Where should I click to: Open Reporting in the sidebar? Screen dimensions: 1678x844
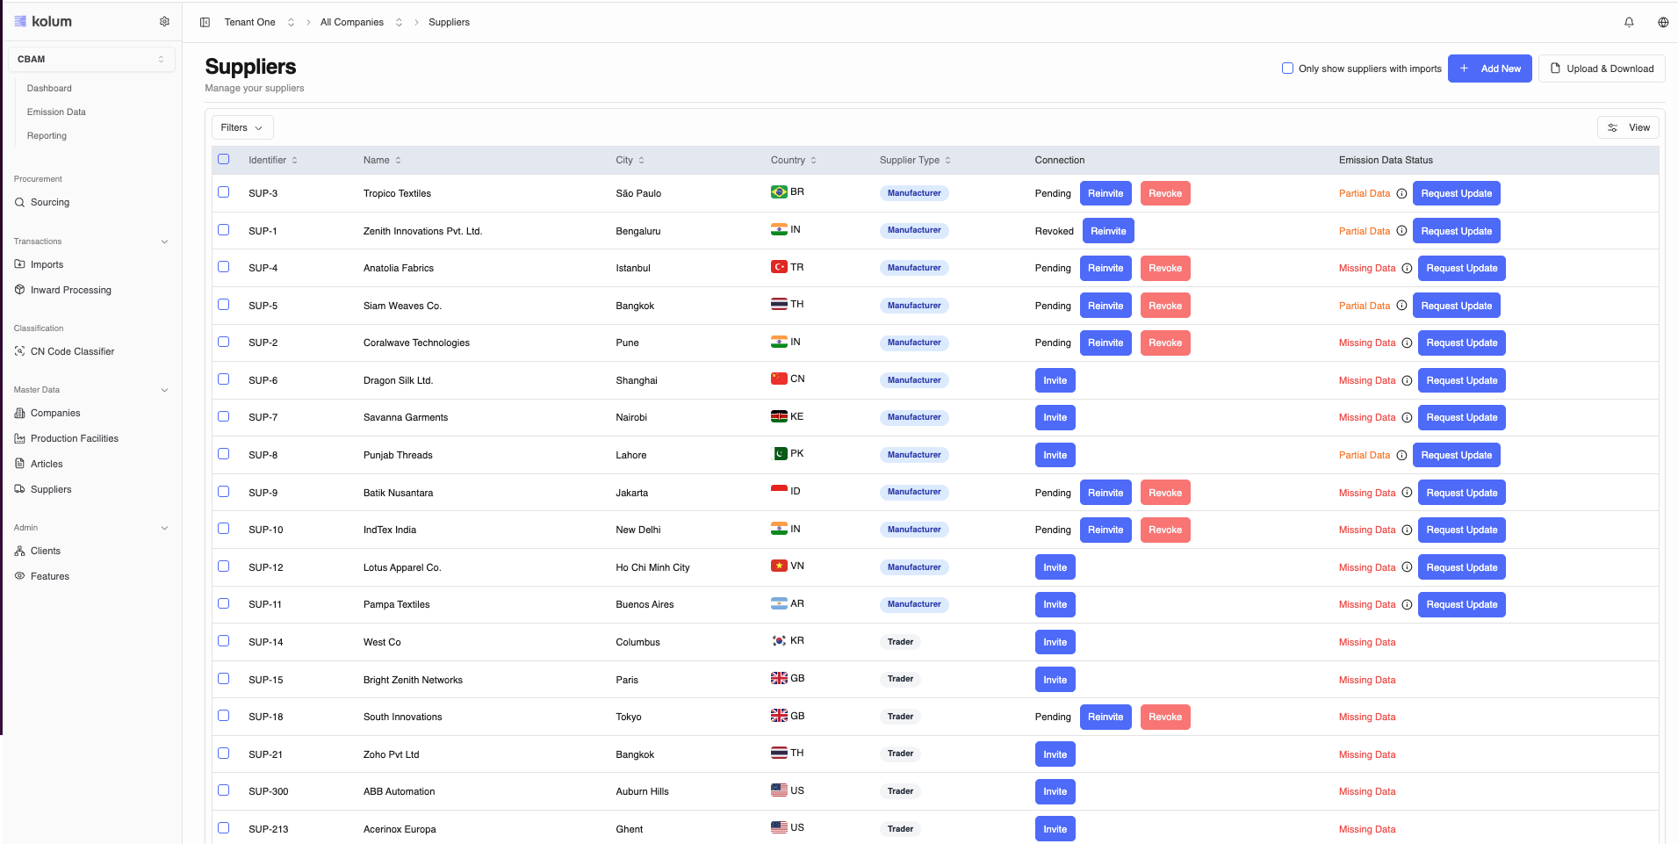point(47,136)
